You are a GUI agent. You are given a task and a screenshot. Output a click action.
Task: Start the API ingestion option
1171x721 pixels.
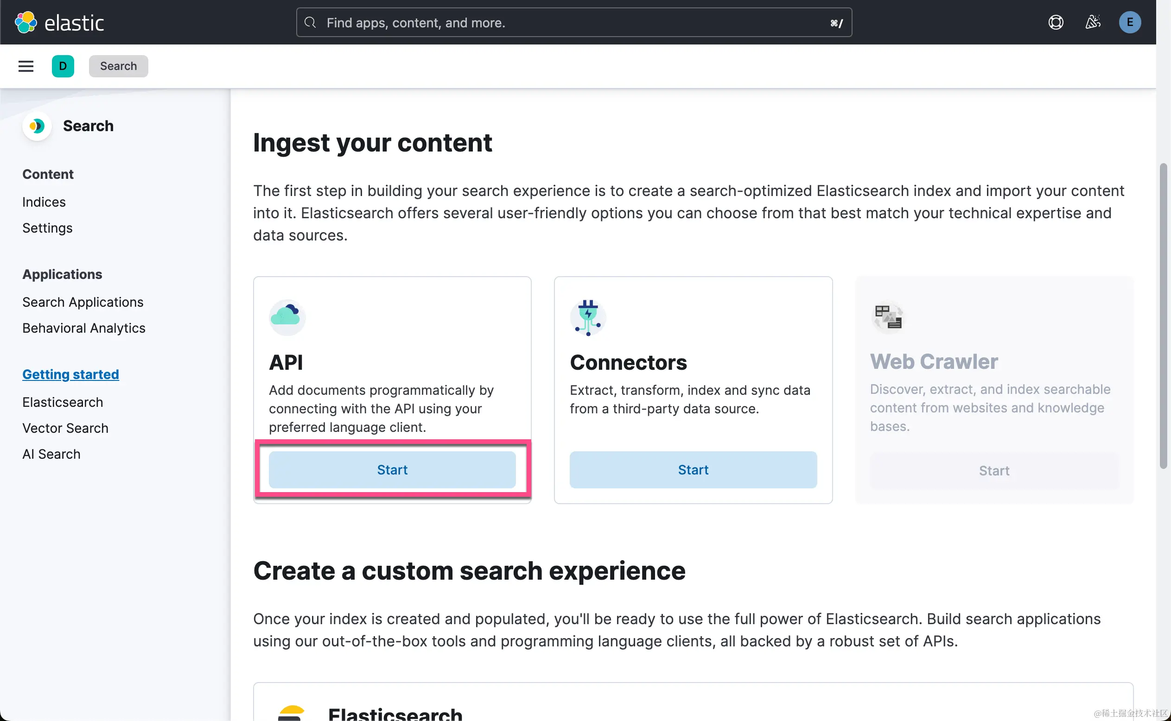coord(392,470)
